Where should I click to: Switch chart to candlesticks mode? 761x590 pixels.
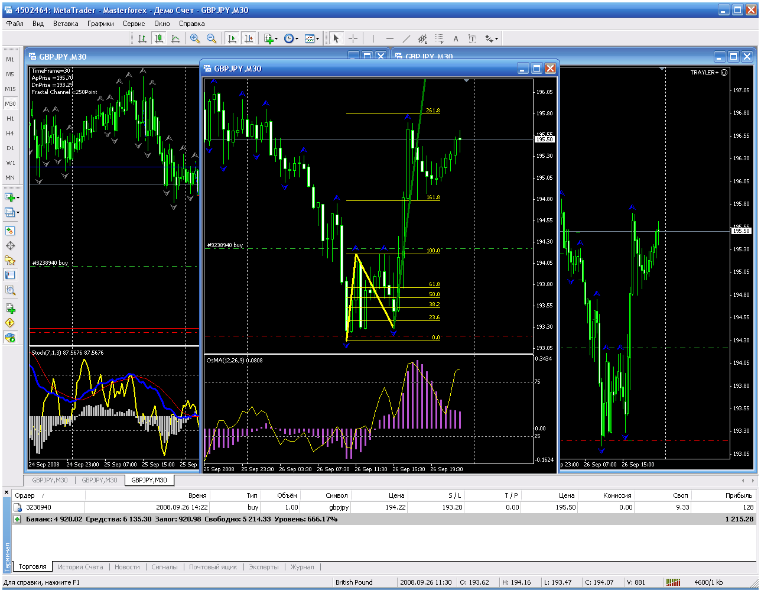tap(159, 38)
